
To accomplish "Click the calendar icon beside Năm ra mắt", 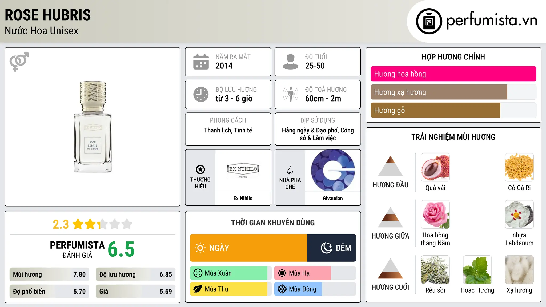I will (201, 62).
